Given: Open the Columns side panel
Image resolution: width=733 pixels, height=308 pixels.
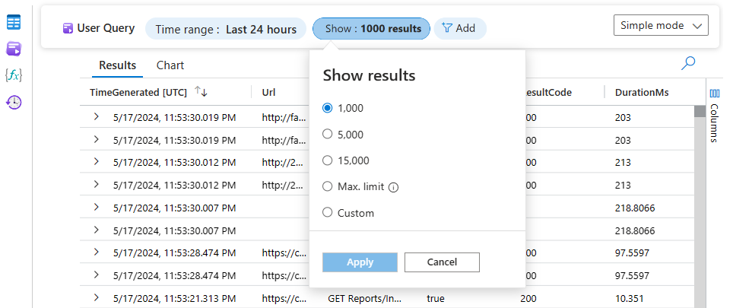Looking at the screenshot, I should point(714,114).
